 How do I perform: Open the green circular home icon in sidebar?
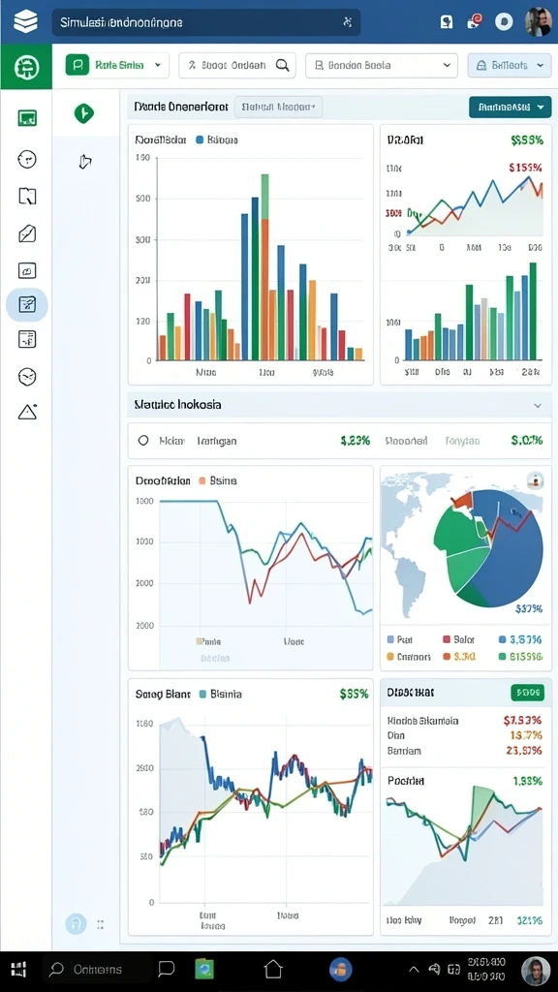click(x=26, y=66)
